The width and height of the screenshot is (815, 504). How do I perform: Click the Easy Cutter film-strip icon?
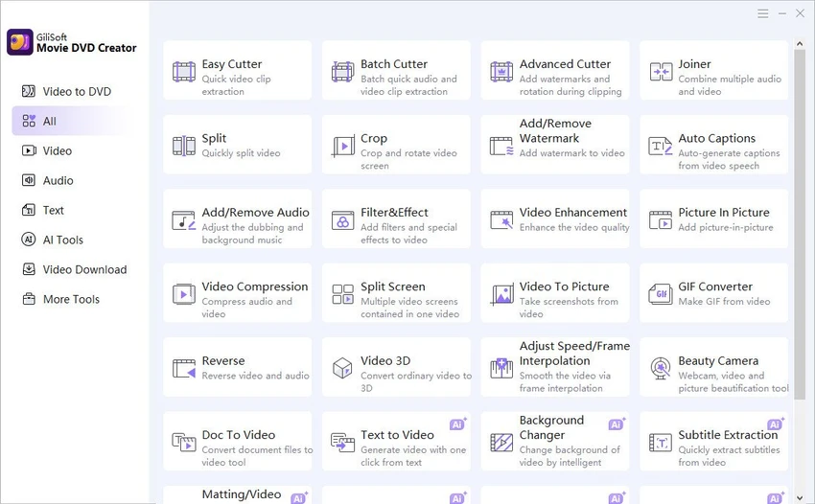(x=184, y=72)
